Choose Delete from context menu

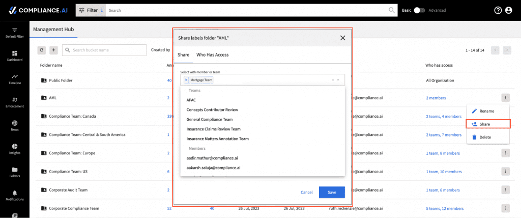point(488,137)
